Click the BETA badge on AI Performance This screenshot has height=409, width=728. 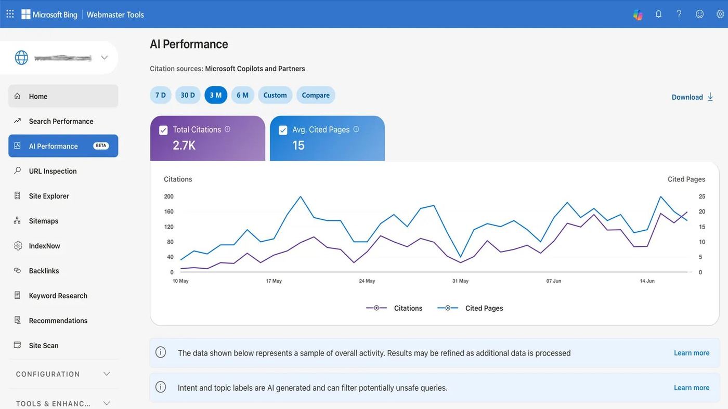point(101,146)
